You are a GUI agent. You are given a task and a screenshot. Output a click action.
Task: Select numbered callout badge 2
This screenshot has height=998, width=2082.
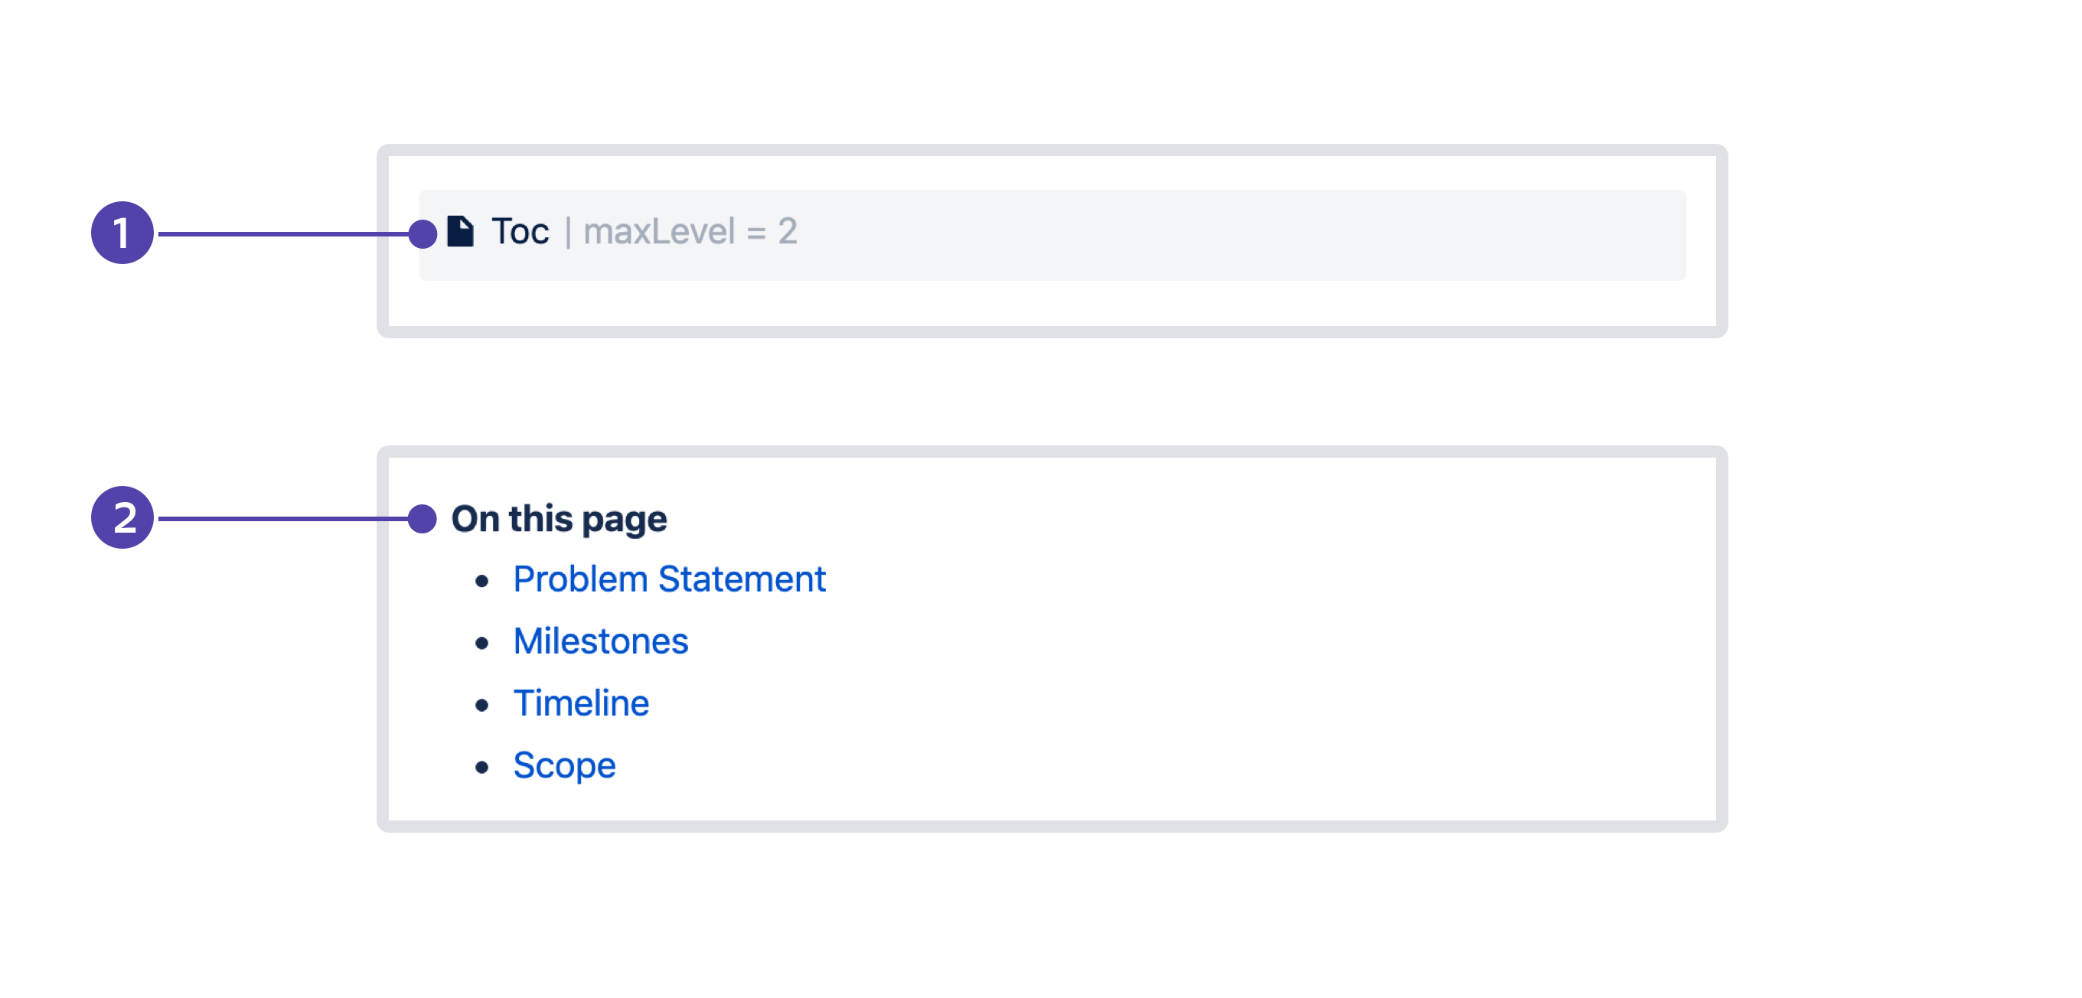122,517
